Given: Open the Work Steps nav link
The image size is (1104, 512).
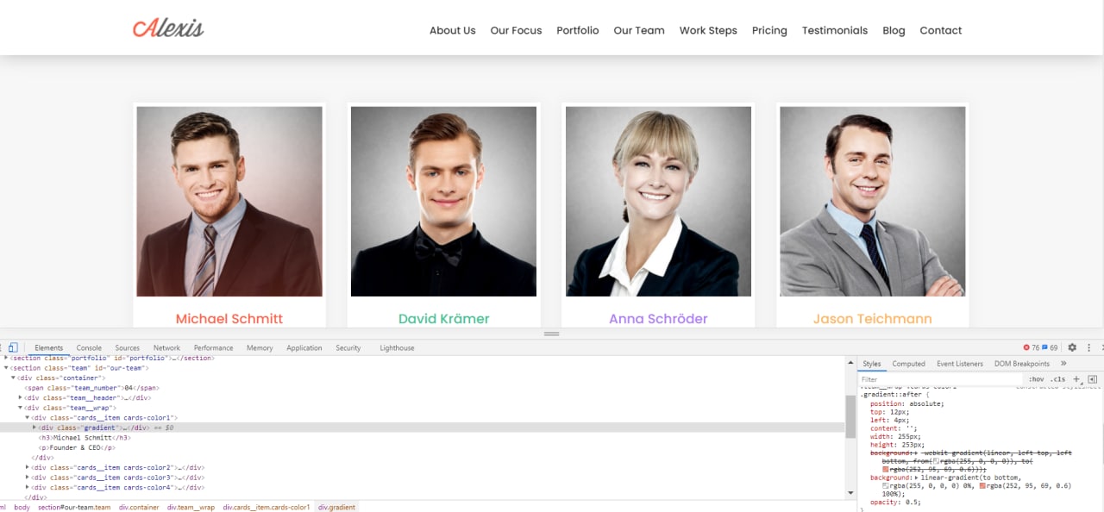Looking at the screenshot, I should coord(708,30).
